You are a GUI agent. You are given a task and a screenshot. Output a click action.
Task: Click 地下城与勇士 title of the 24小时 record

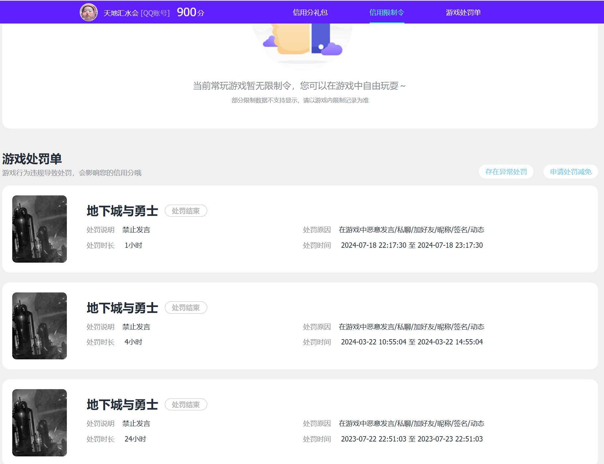click(x=122, y=405)
